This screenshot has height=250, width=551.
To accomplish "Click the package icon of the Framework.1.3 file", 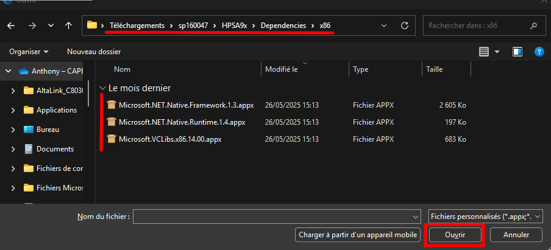I will click(x=112, y=105).
